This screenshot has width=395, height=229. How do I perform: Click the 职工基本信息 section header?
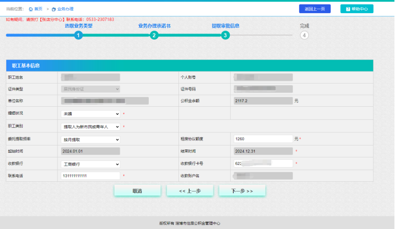pos(190,65)
